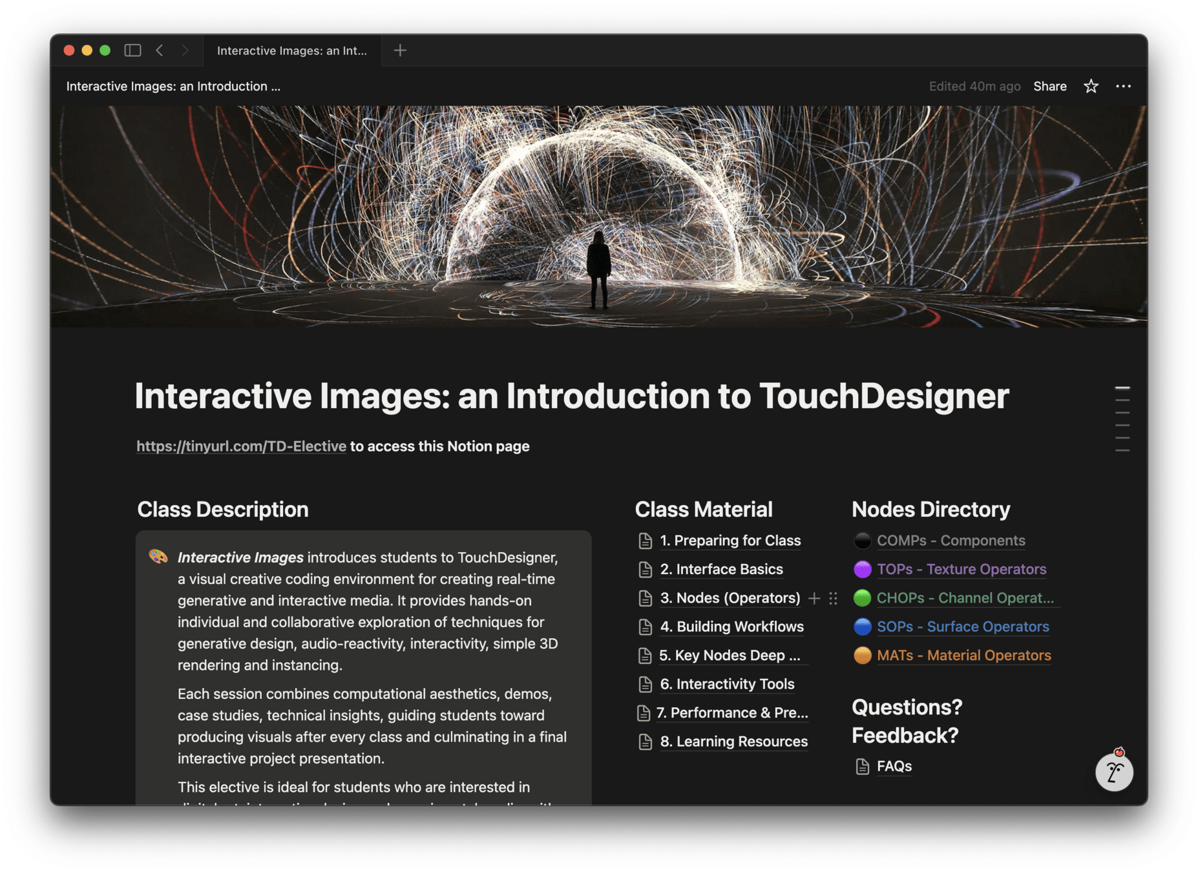Click the Questions? Feedback? heading

(x=907, y=721)
